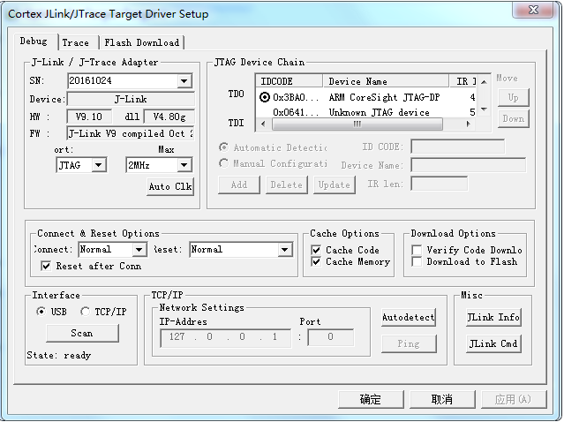Image resolution: width=564 pixels, height=422 pixels.
Task: Select the ARM CoreSight JTAG-DP device radio
Action: pyautogui.click(x=265, y=97)
